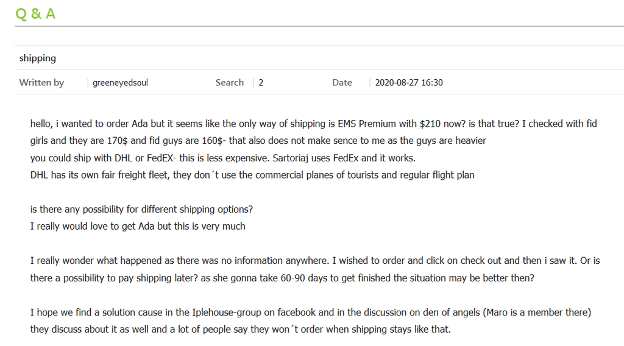Image resolution: width=624 pixels, height=346 pixels.
Task: Click the post title "shipping"
Action: click(x=37, y=58)
